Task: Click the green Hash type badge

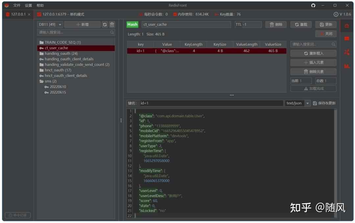Action: [132, 24]
